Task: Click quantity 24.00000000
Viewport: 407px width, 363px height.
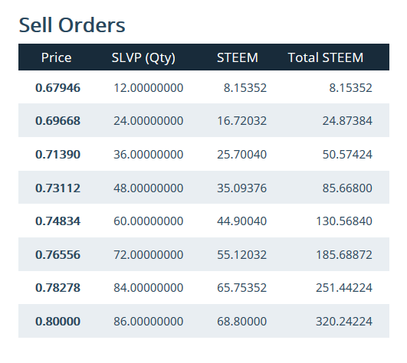Action: click(149, 120)
